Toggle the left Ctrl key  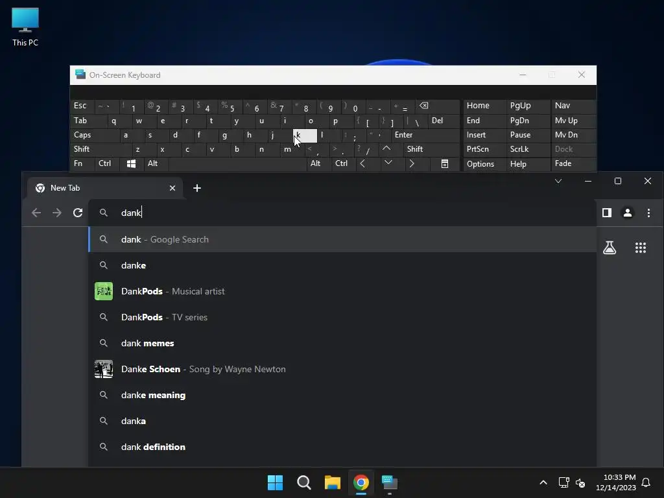pyautogui.click(x=107, y=163)
